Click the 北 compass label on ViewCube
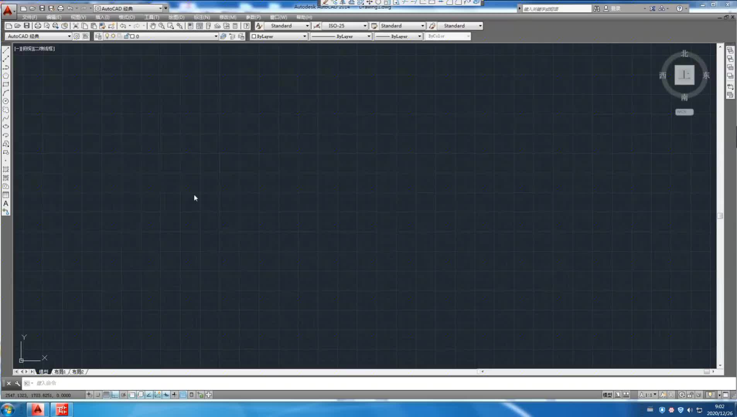Image resolution: width=737 pixels, height=417 pixels. pos(684,54)
